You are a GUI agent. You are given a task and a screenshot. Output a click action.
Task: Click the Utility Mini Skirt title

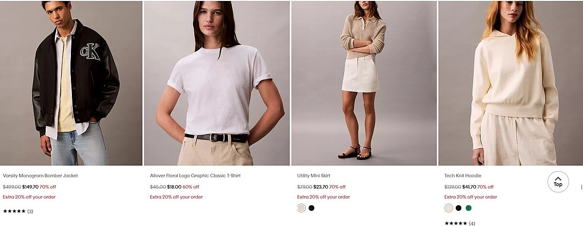tap(314, 175)
